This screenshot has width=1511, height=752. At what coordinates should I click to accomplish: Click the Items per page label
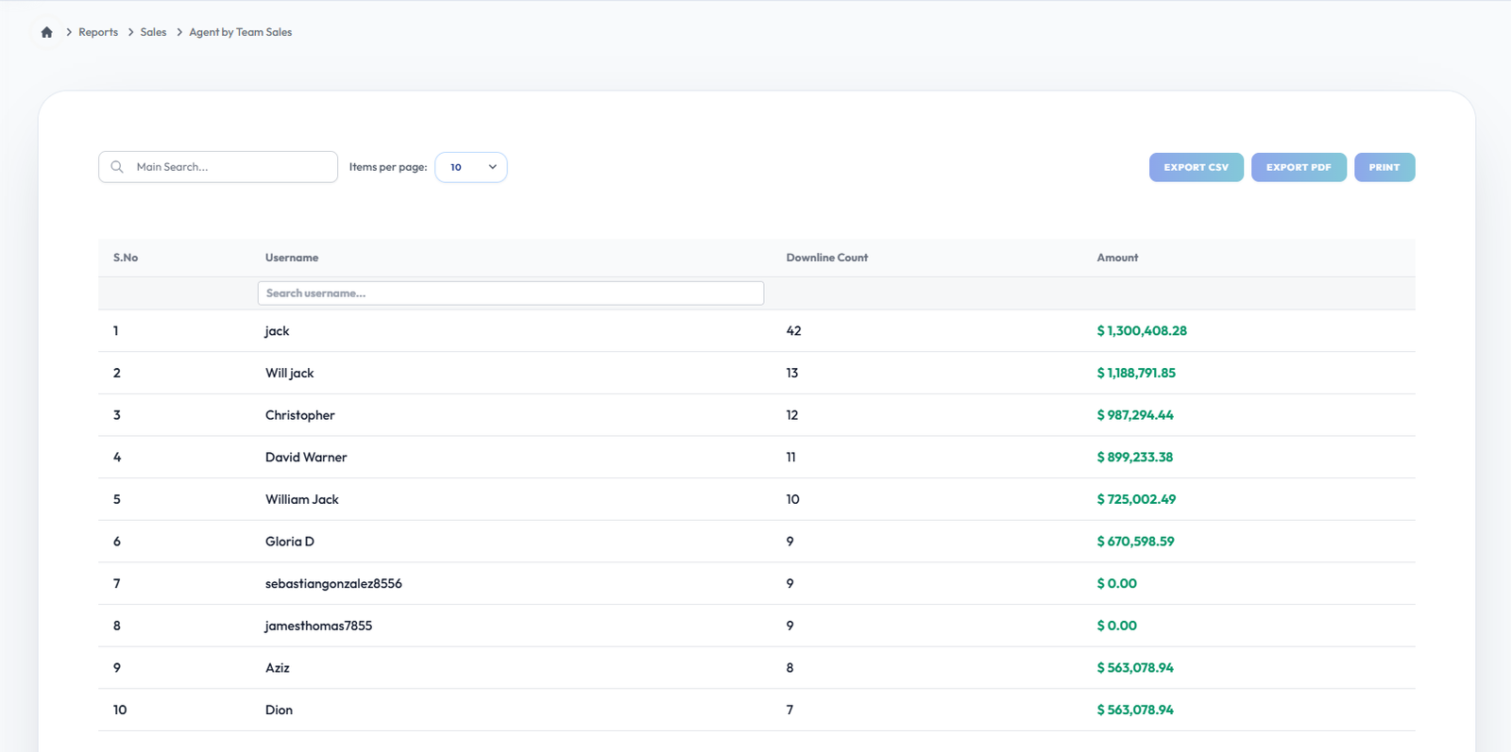(x=388, y=167)
